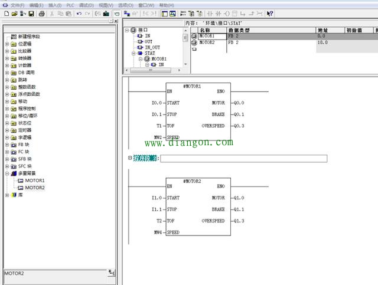
Task: Open the 视图(V) menu
Action: 106,5
